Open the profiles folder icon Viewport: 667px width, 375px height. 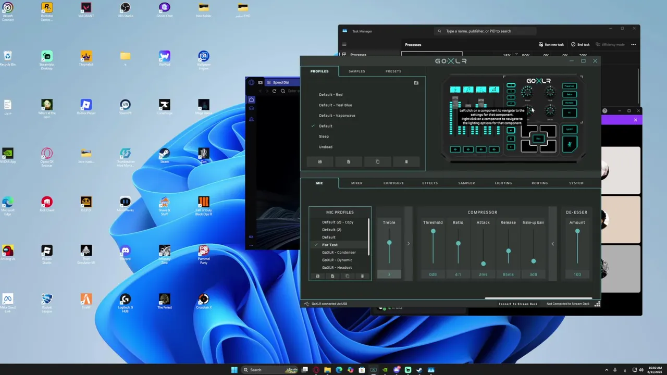click(x=416, y=83)
